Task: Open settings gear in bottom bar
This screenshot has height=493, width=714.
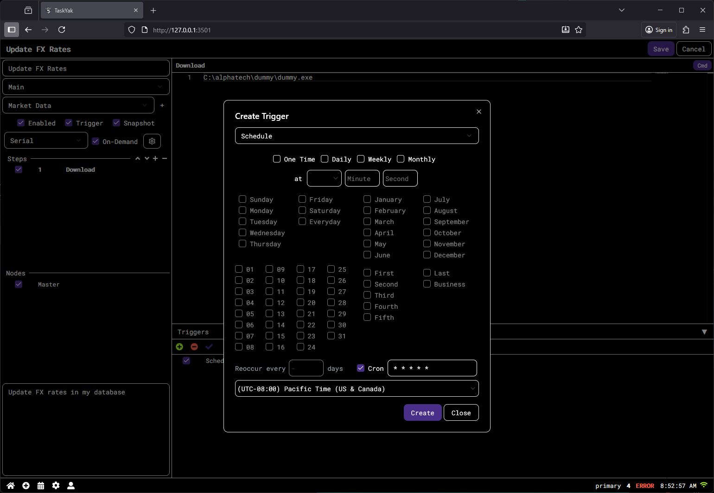Action: click(56, 486)
